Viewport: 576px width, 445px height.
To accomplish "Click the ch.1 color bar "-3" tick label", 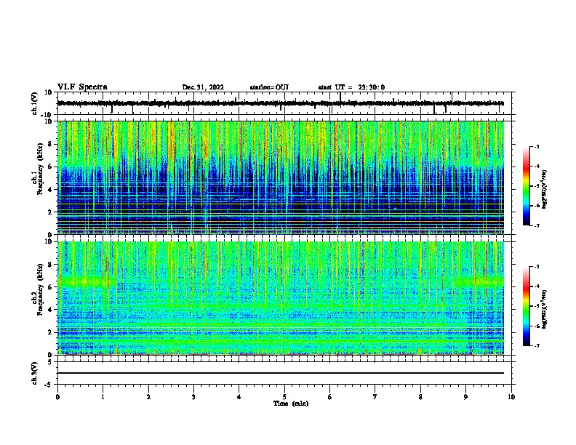I will [x=536, y=147].
